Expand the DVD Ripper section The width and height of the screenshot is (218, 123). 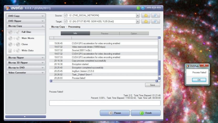click(x=26, y=21)
